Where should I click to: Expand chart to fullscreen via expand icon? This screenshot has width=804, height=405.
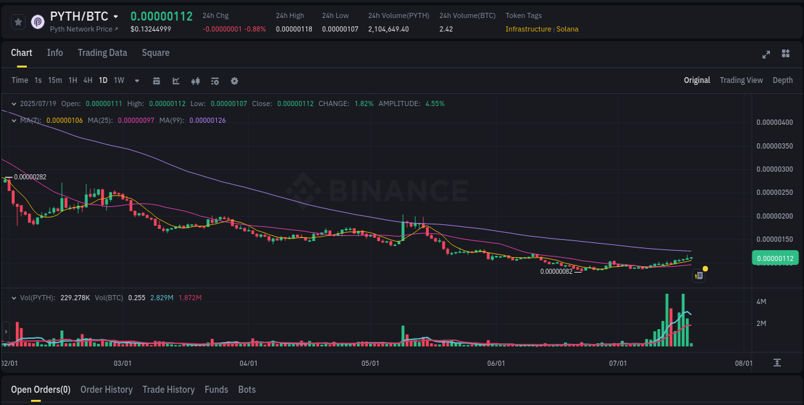click(766, 55)
